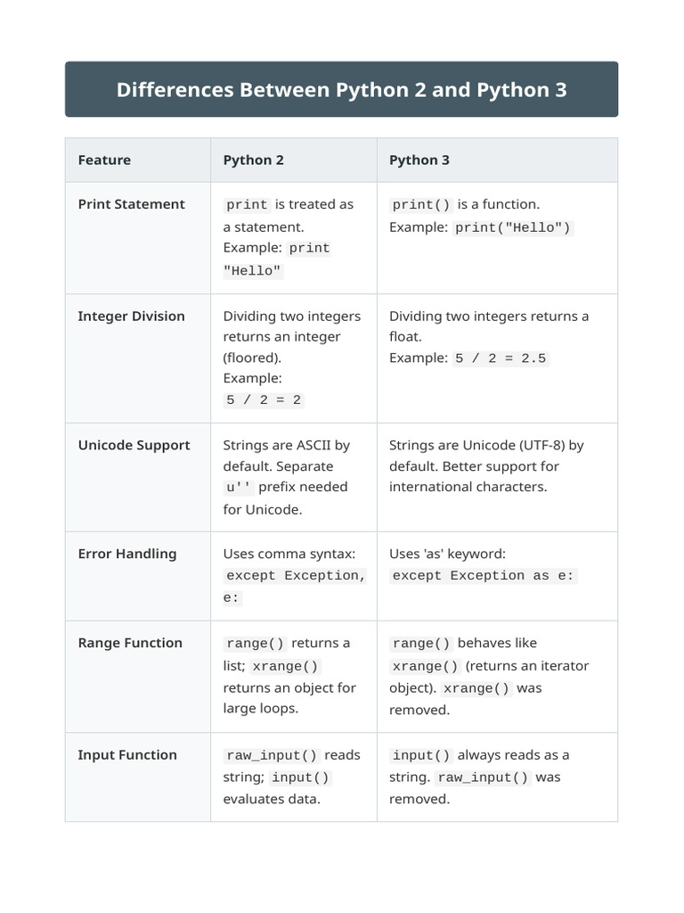This screenshot has height=913, width=684.
Task: Click the except Exception, code in Python 2
Action: [296, 576]
